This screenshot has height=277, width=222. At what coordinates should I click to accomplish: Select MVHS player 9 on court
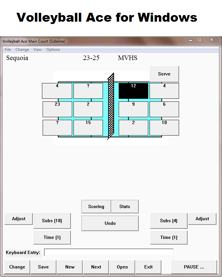click(x=133, y=109)
